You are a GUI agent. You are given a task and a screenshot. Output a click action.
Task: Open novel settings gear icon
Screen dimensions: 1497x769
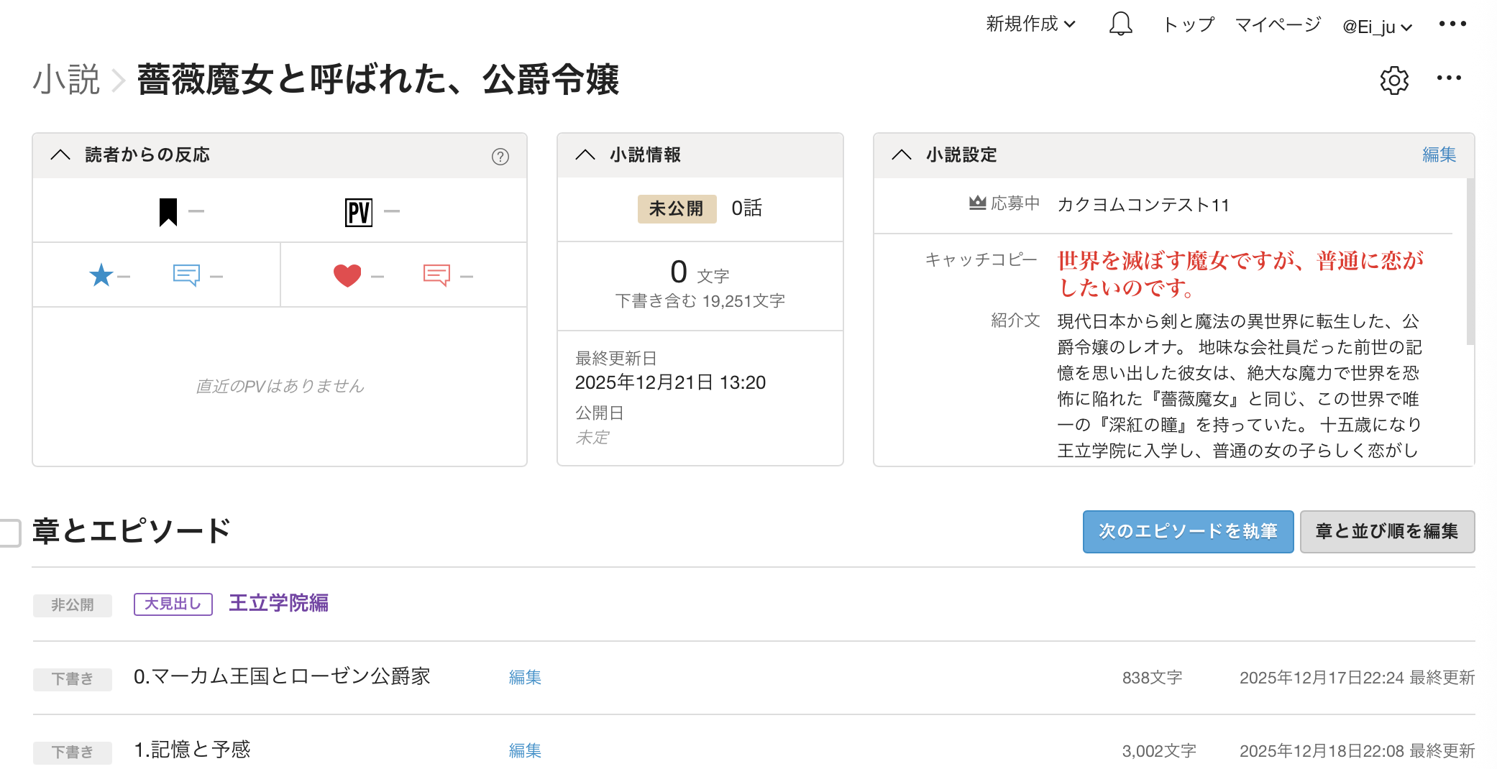pos(1394,80)
